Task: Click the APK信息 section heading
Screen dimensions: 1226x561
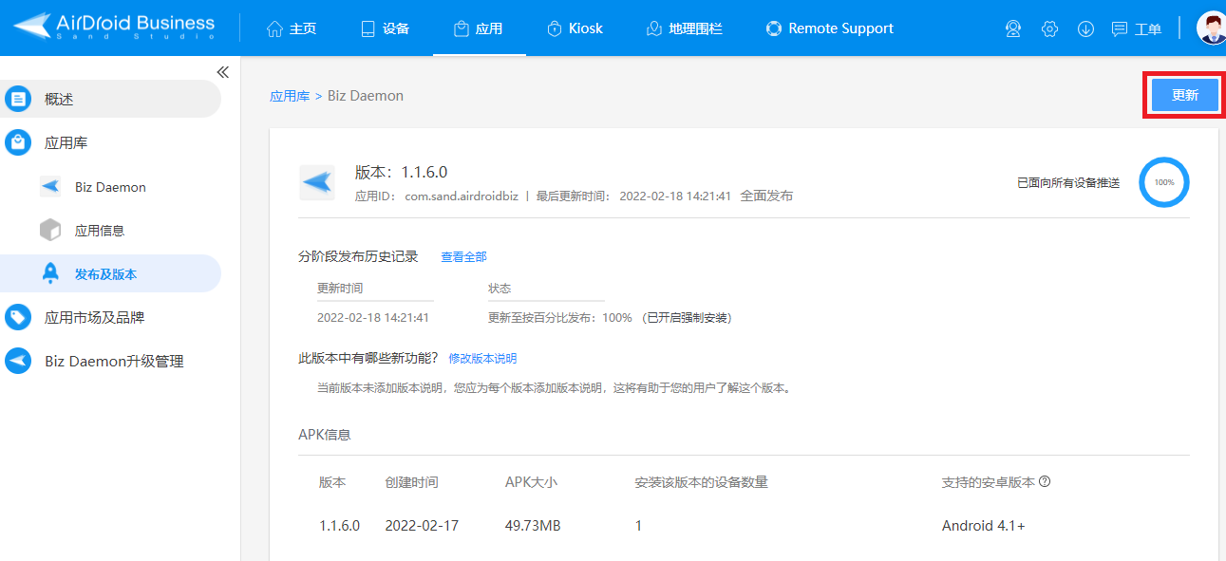Action: pyautogui.click(x=325, y=435)
